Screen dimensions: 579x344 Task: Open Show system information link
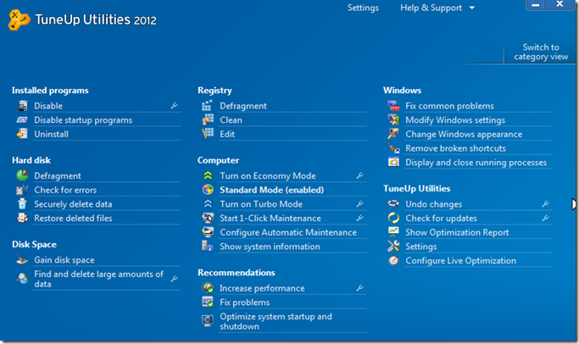point(270,247)
